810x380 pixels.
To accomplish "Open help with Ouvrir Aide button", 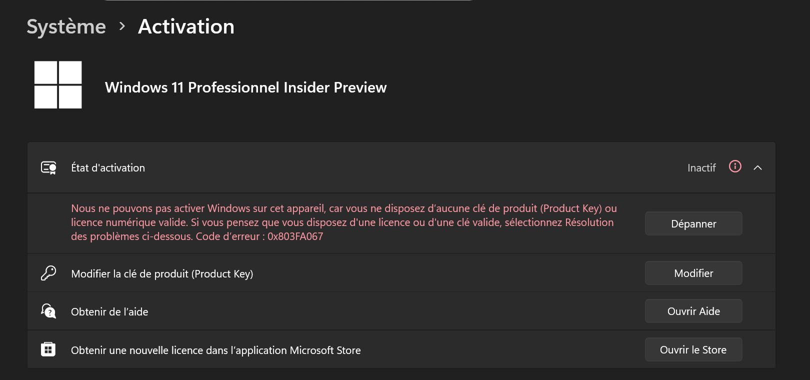I will tap(693, 311).
